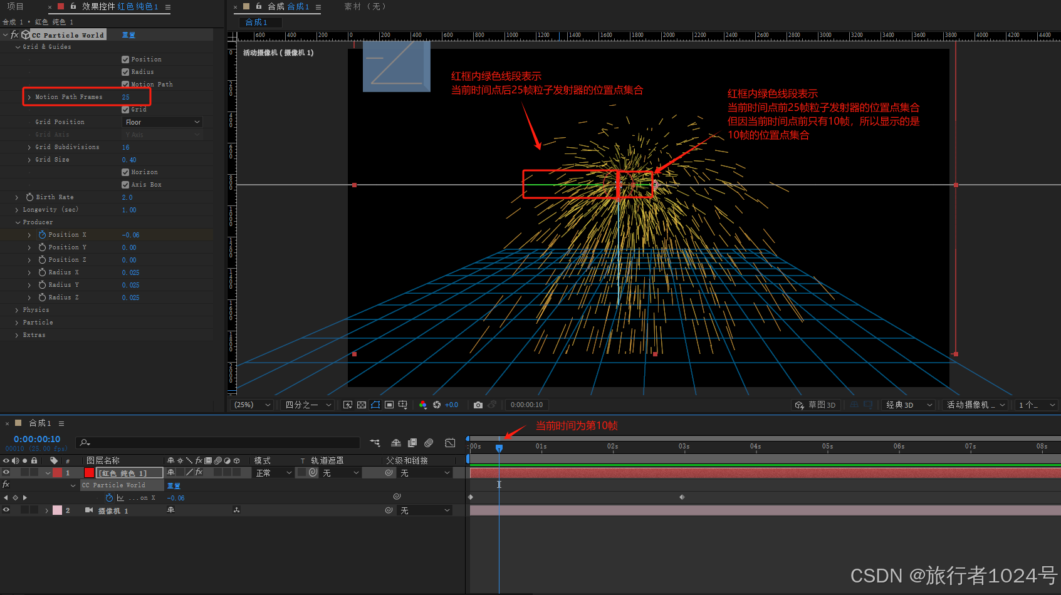Click the fast previews icon in viewer toolbar
1061x595 pixels.
click(x=348, y=405)
